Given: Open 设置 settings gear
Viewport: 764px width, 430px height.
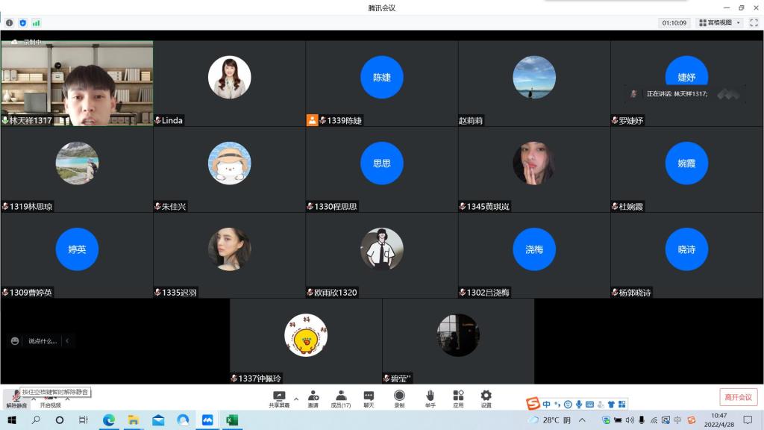Looking at the screenshot, I should tap(486, 398).
